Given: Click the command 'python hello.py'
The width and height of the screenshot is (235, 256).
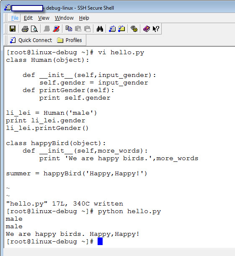Looking at the screenshot, I should coord(129,211).
